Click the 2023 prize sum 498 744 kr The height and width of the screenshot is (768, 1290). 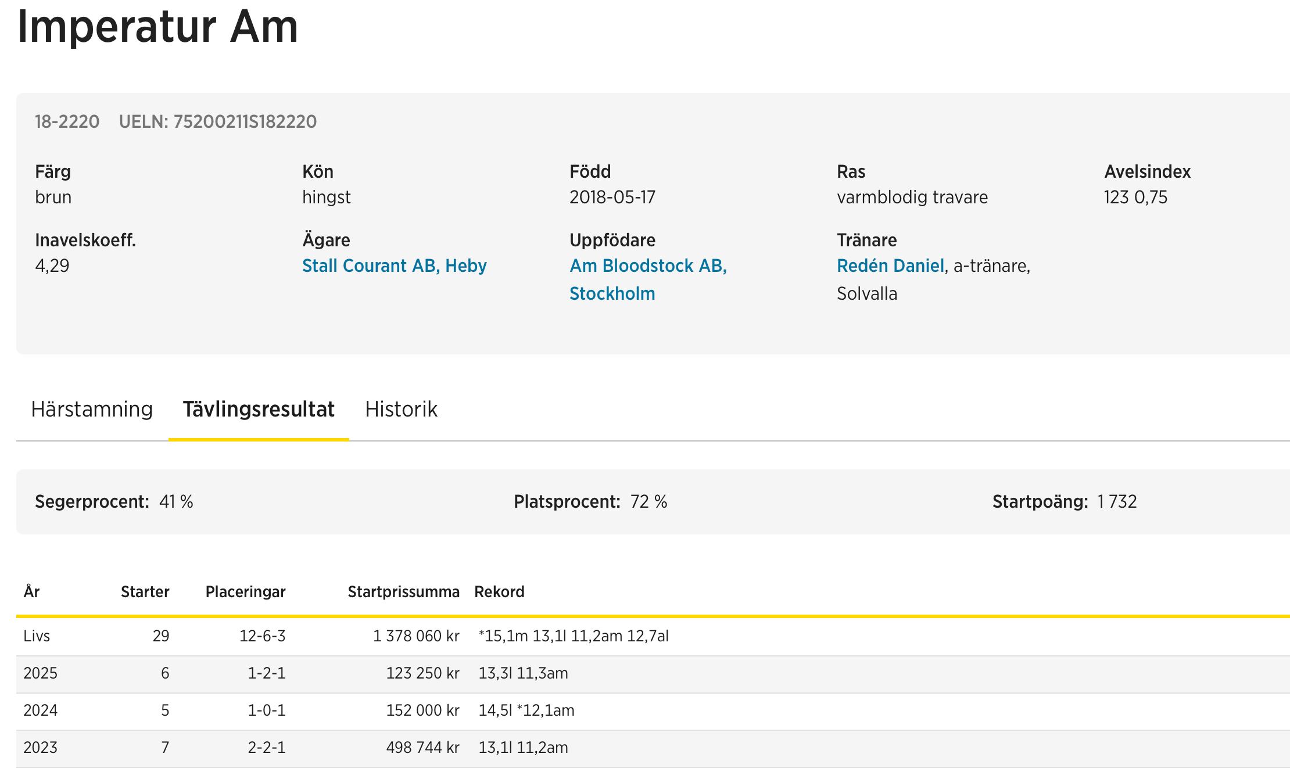click(x=422, y=748)
